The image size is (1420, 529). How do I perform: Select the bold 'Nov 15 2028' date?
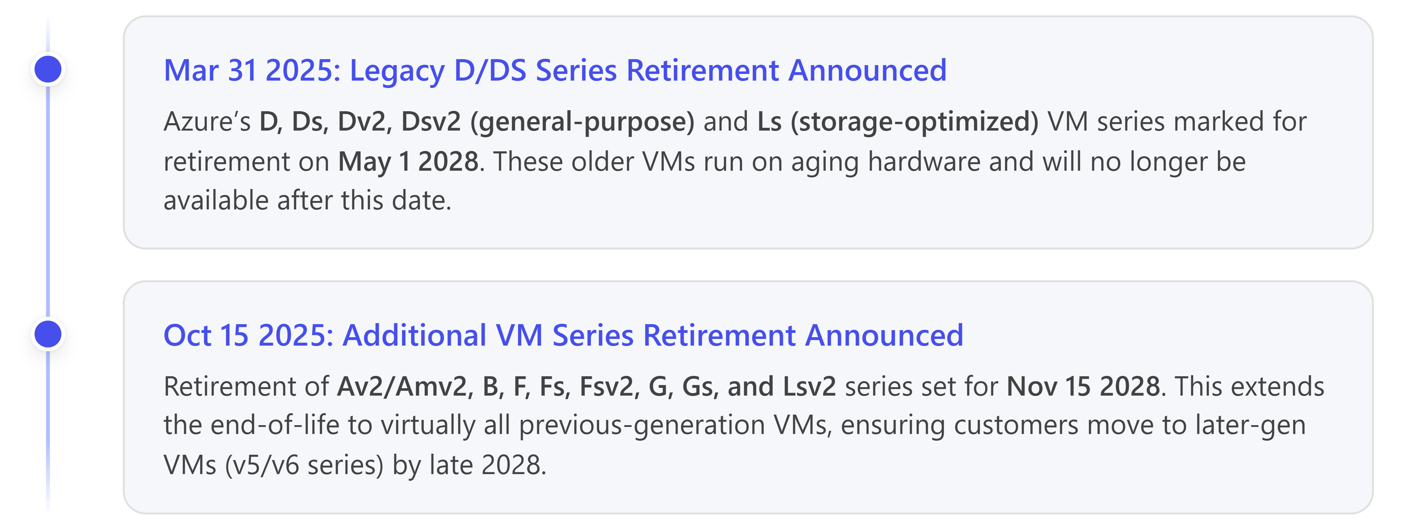(x=1083, y=387)
